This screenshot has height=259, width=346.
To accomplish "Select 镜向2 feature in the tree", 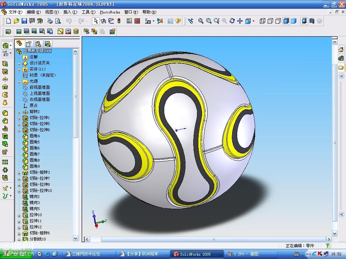I will pyautogui.click(x=35, y=197).
